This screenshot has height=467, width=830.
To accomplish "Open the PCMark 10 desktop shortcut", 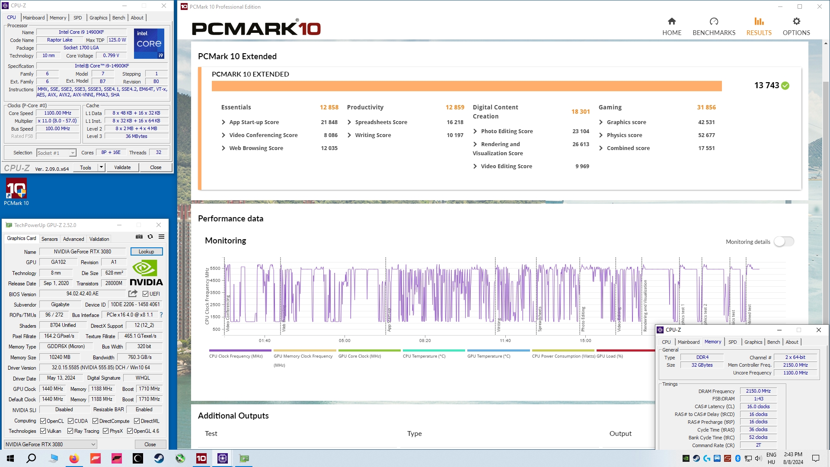I will (16, 192).
